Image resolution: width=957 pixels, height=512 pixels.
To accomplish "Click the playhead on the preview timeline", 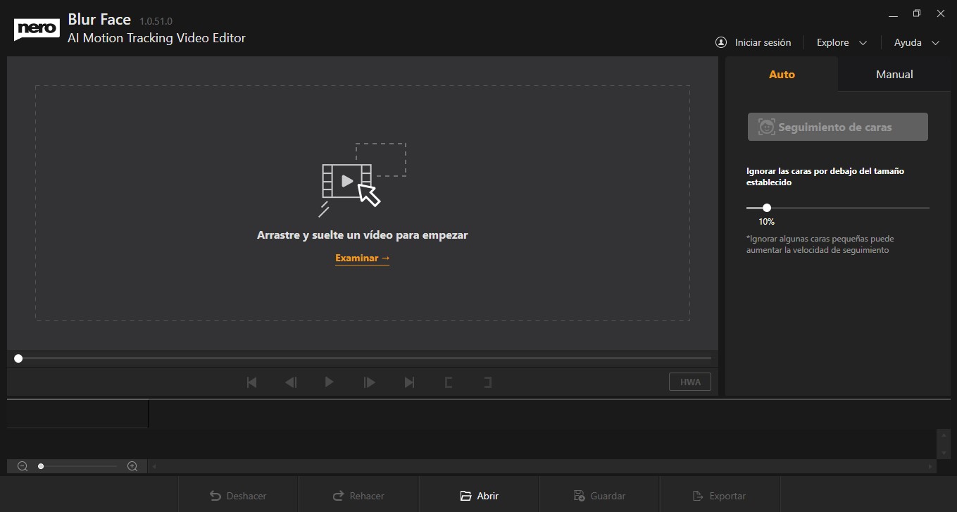I will (x=18, y=358).
